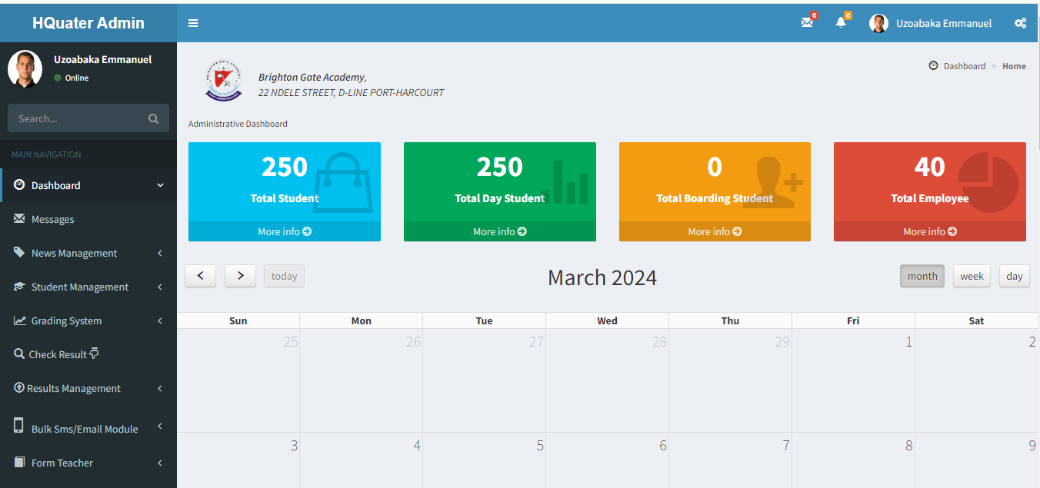Open Messages in the sidebar
Screen dimensions: 1040x488
52,219
